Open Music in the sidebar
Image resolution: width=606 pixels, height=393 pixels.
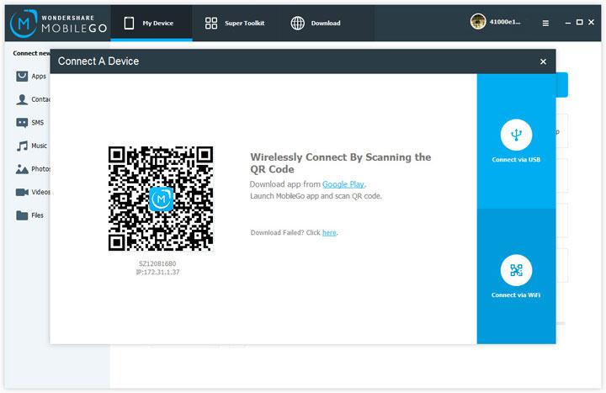(31, 146)
